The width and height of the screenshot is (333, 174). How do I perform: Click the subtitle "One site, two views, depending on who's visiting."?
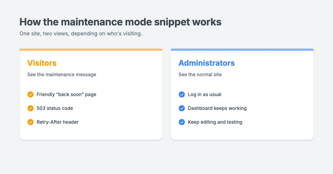pos(81,34)
